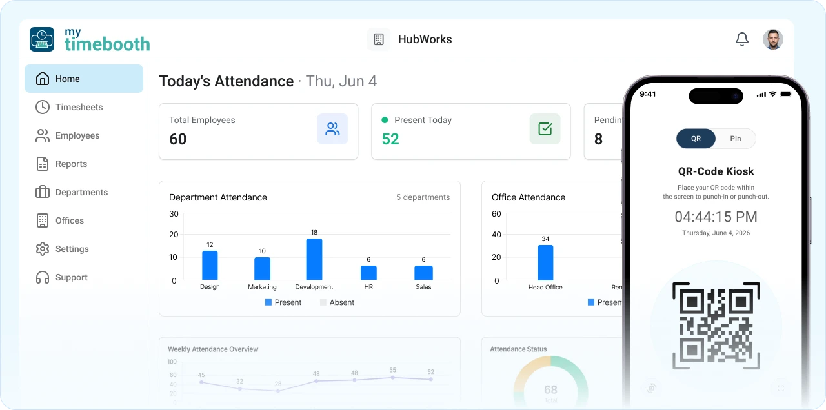Click the Development bar in department chart

click(x=314, y=259)
